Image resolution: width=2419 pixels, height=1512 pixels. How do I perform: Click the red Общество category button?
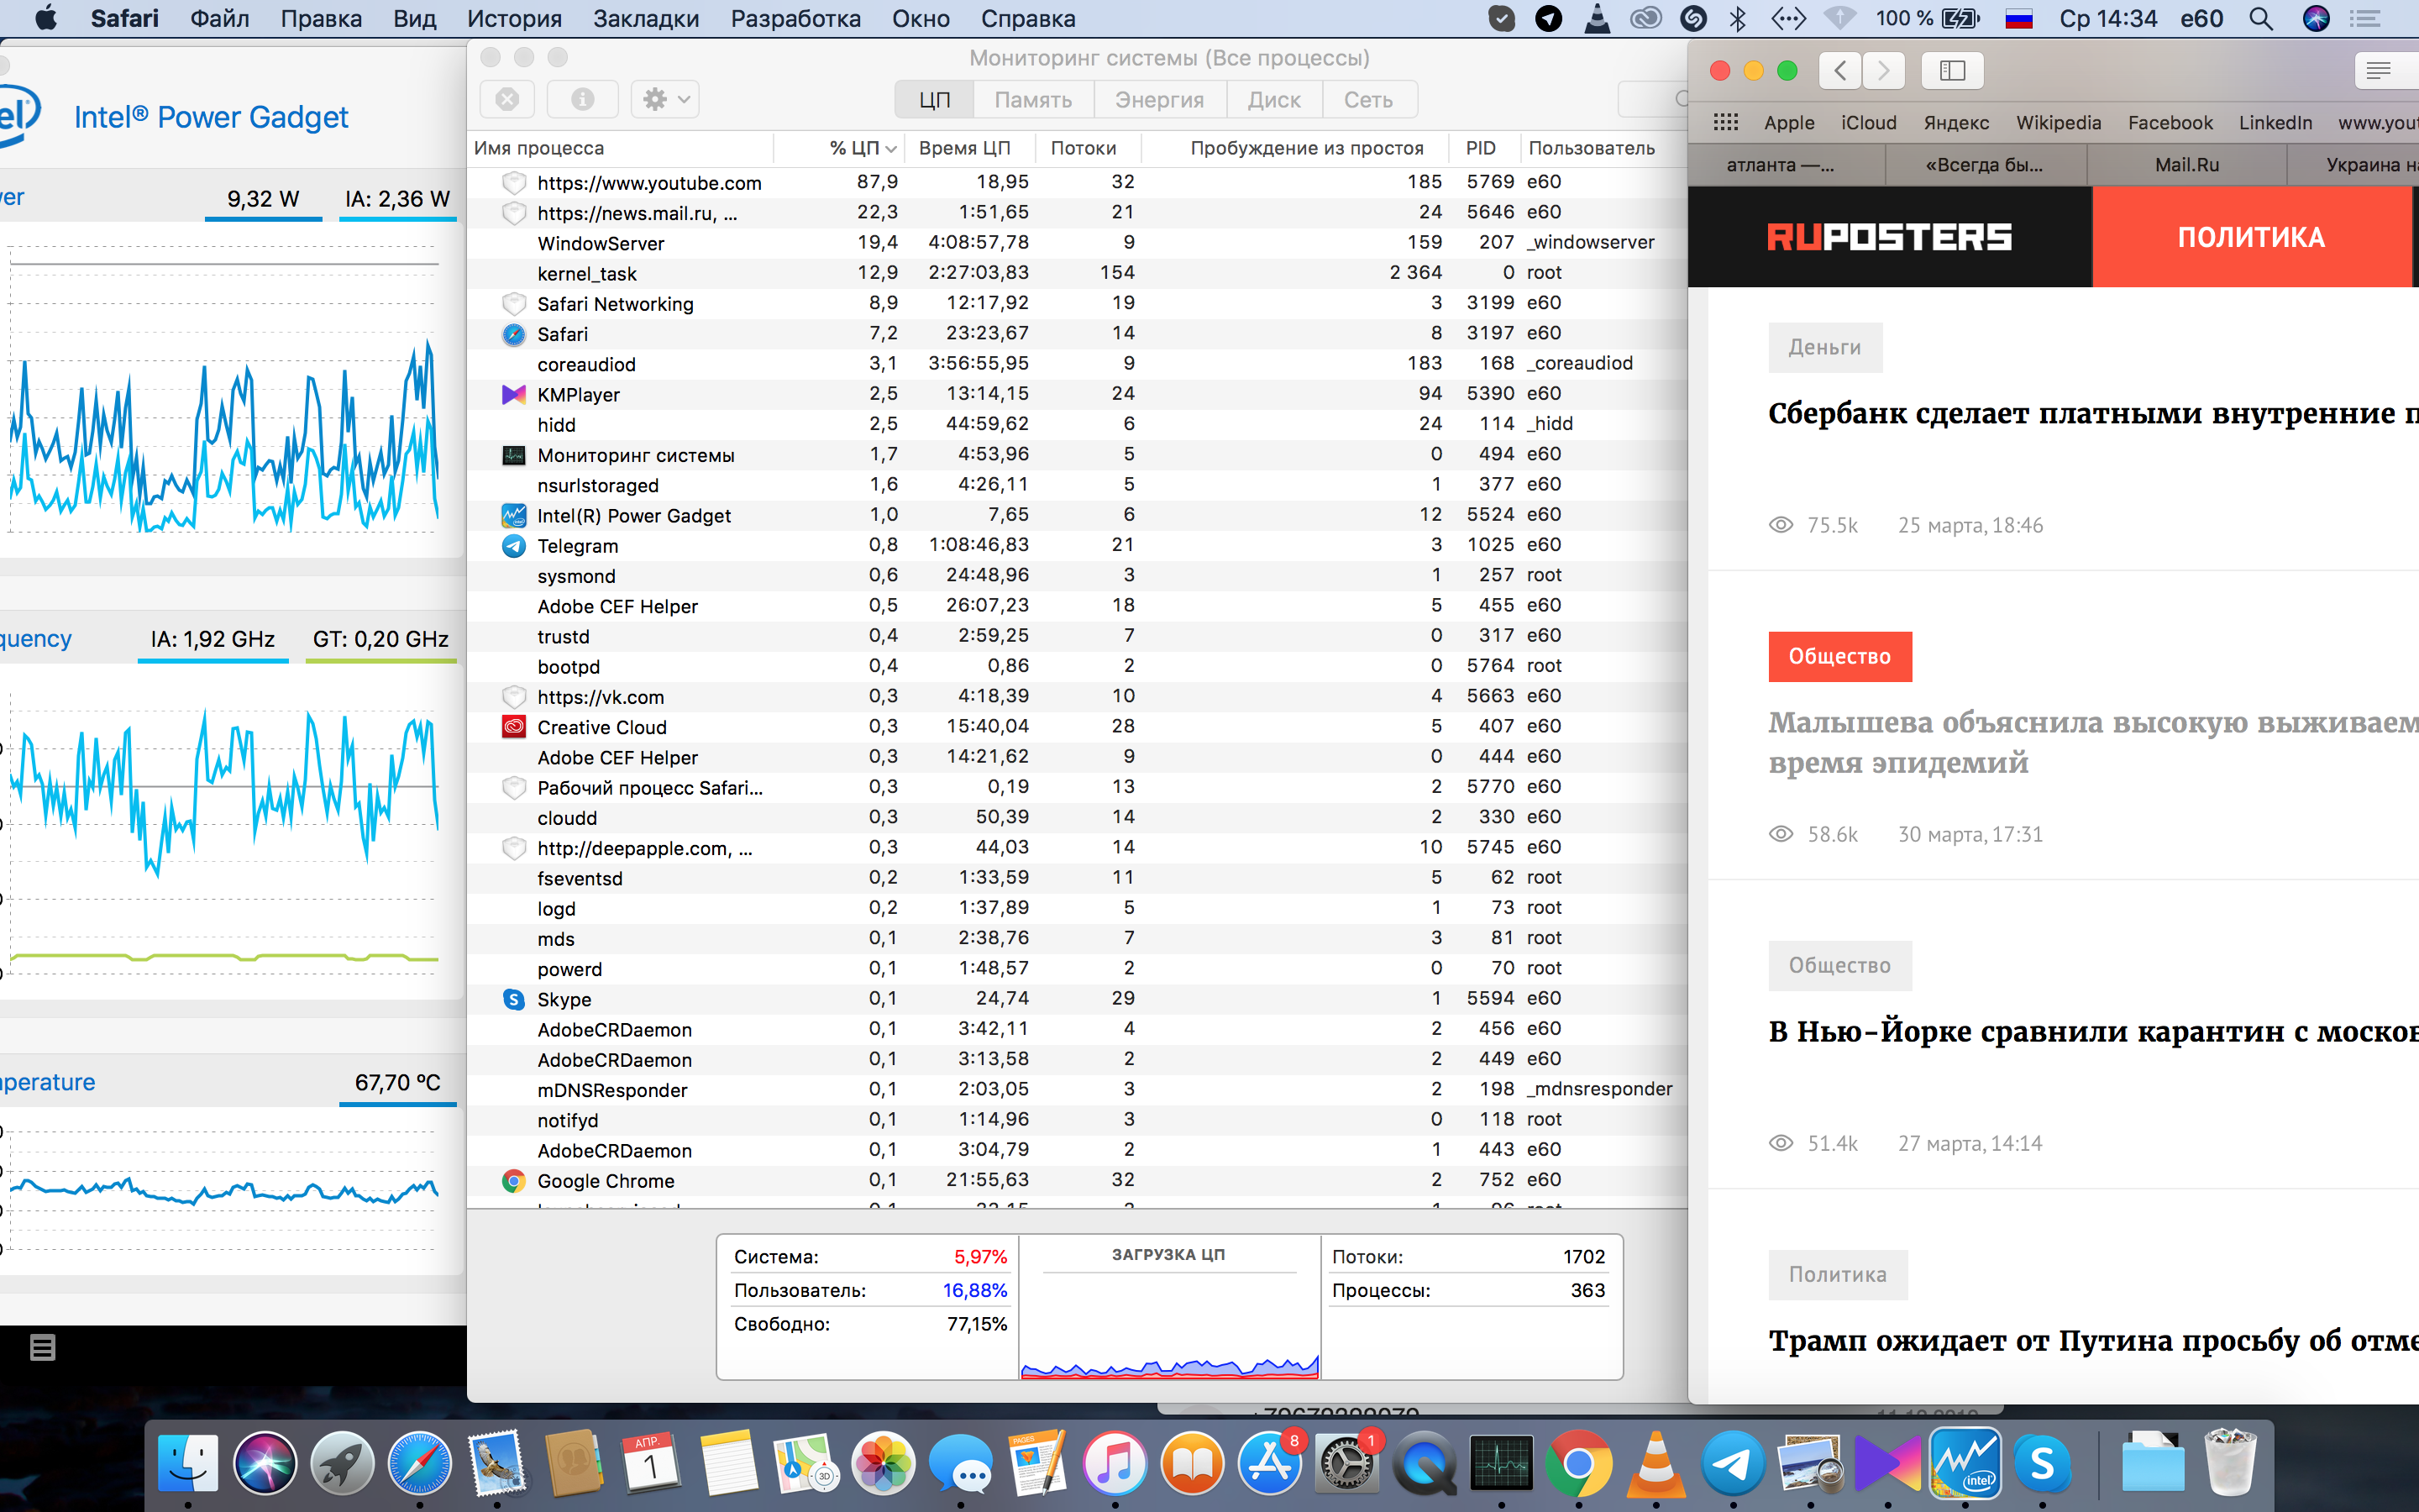[x=1839, y=656]
